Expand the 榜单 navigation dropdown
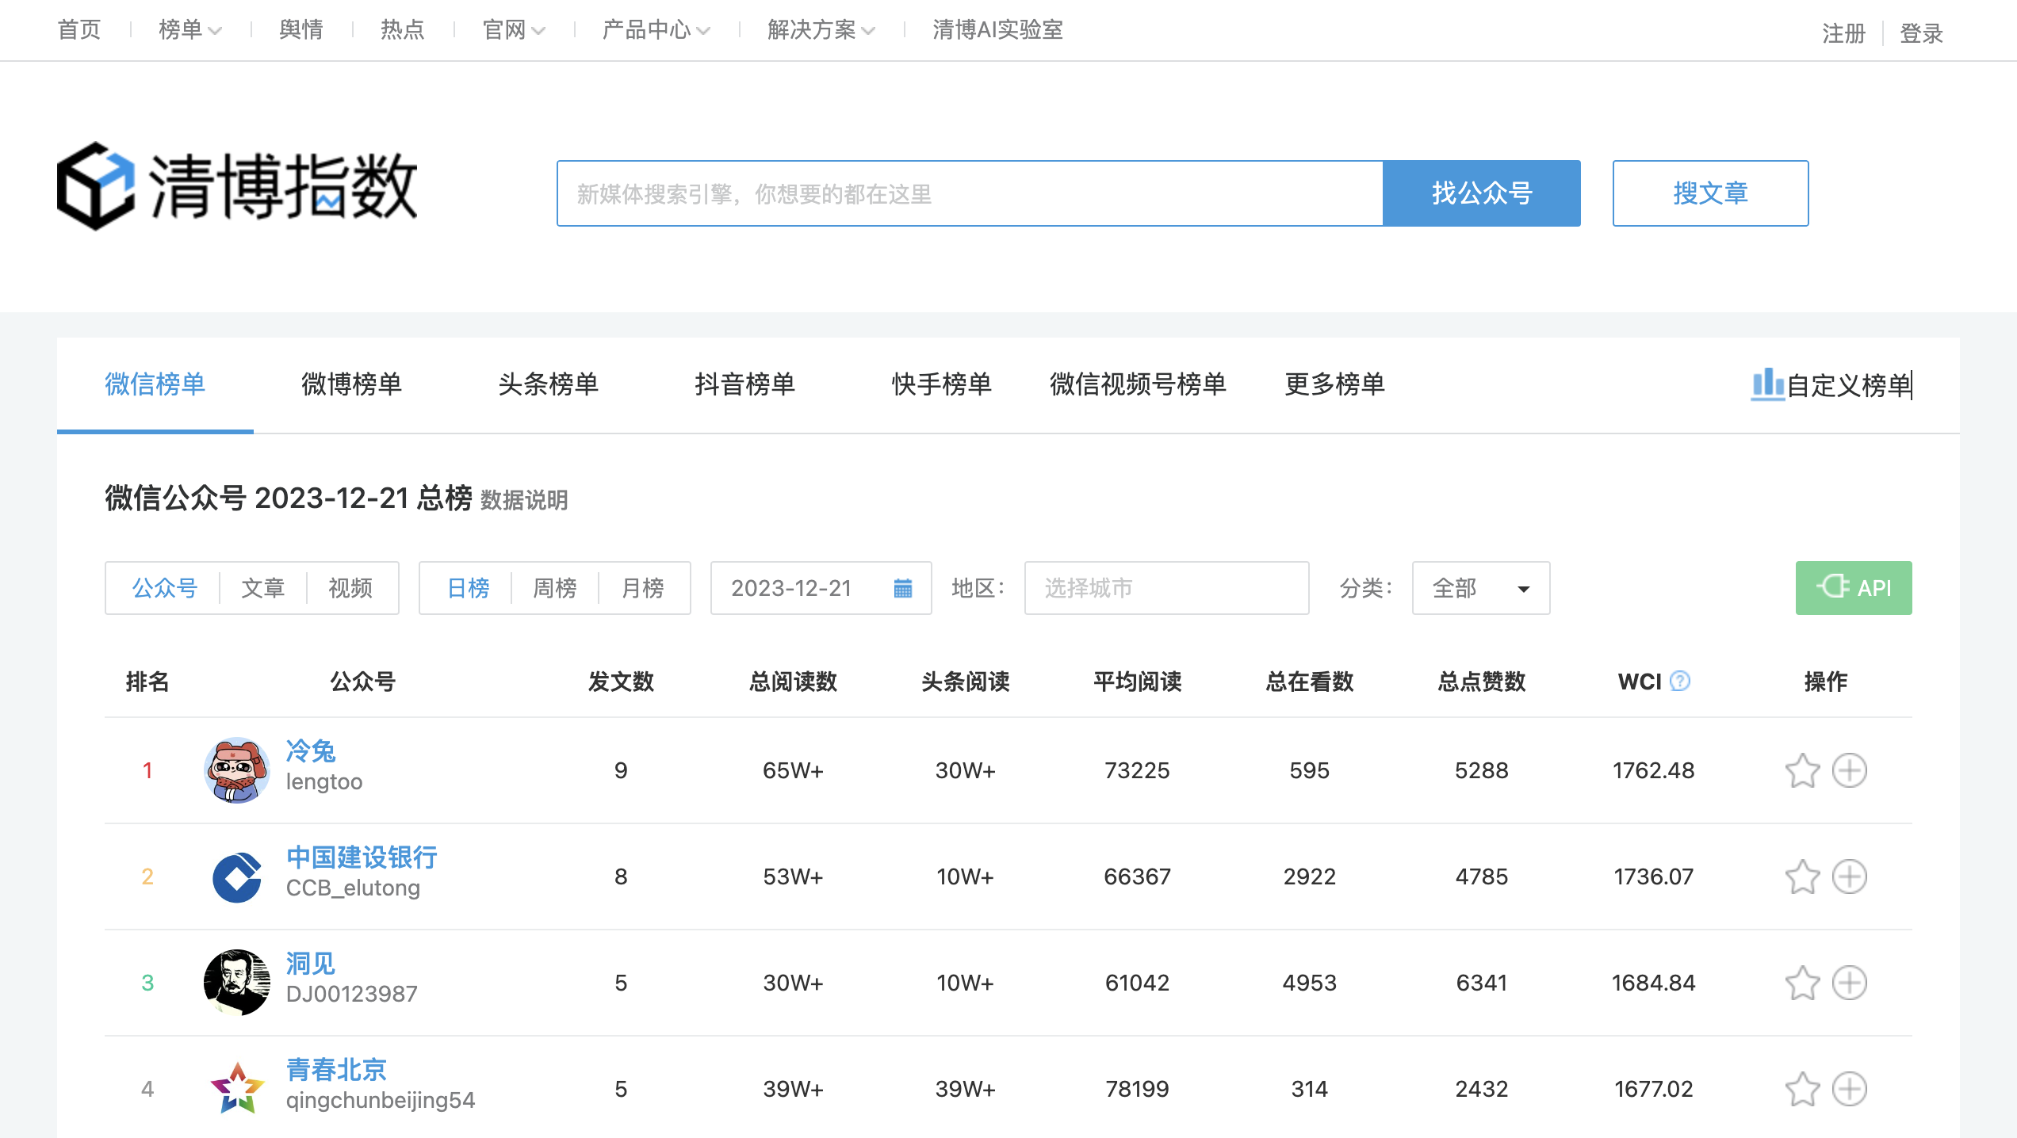 [x=190, y=30]
